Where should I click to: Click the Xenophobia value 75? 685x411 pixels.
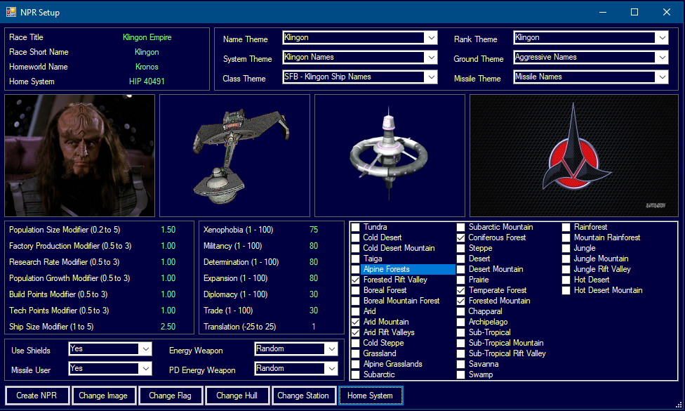[314, 230]
